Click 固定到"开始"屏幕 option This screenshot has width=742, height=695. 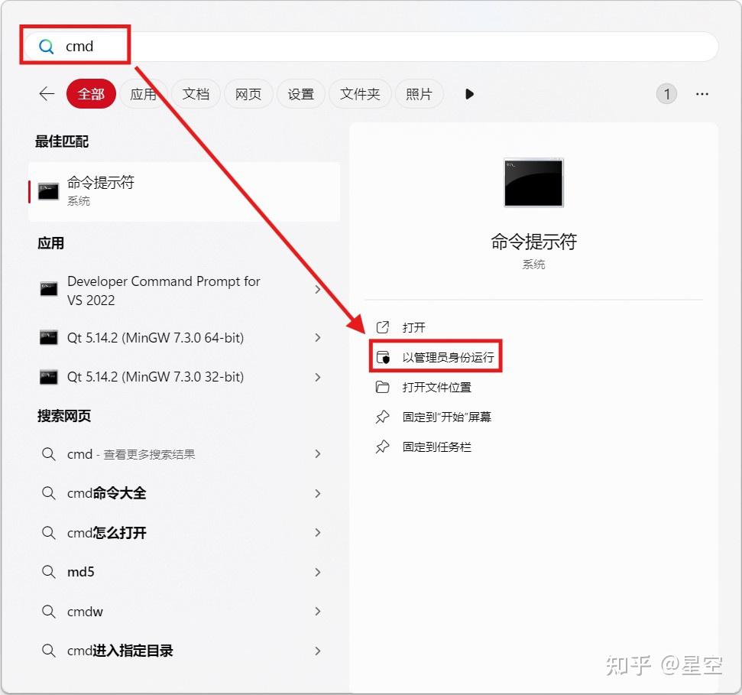(x=447, y=417)
